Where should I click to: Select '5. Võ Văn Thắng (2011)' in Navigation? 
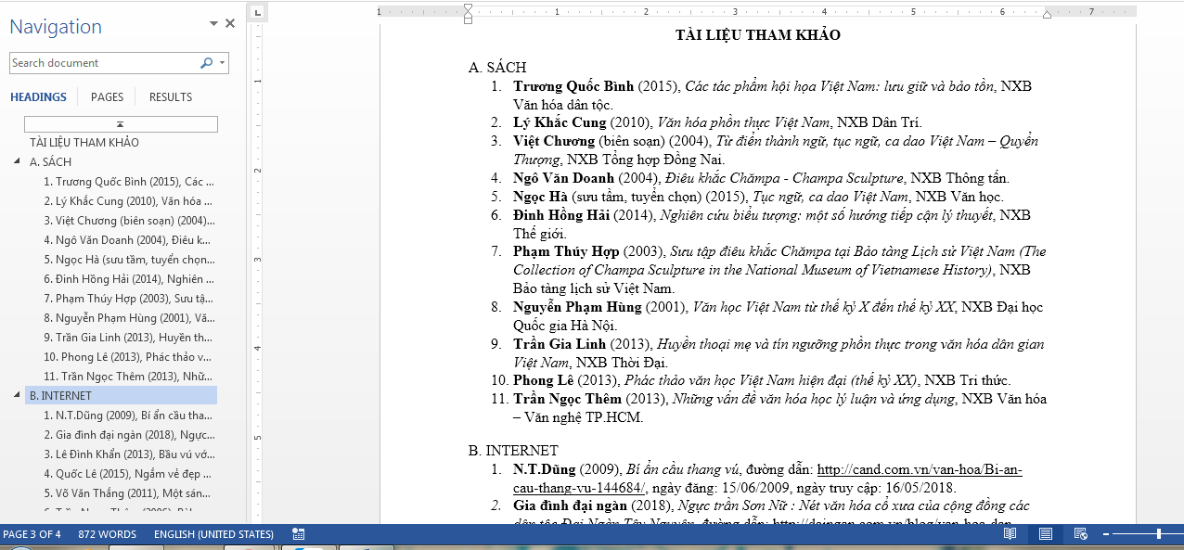pos(129,493)
